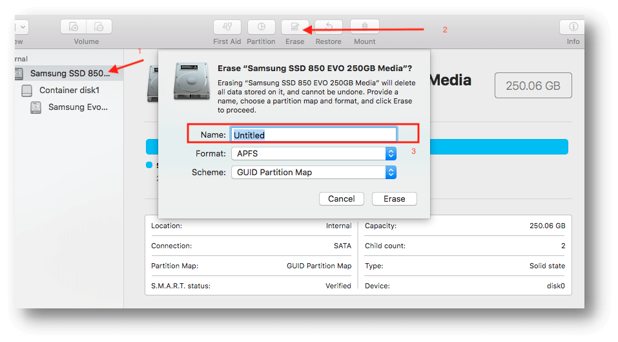The image size is (618, 342).
Task: Click the Mount toolbar icon
Action: click(x=365, y=27)
